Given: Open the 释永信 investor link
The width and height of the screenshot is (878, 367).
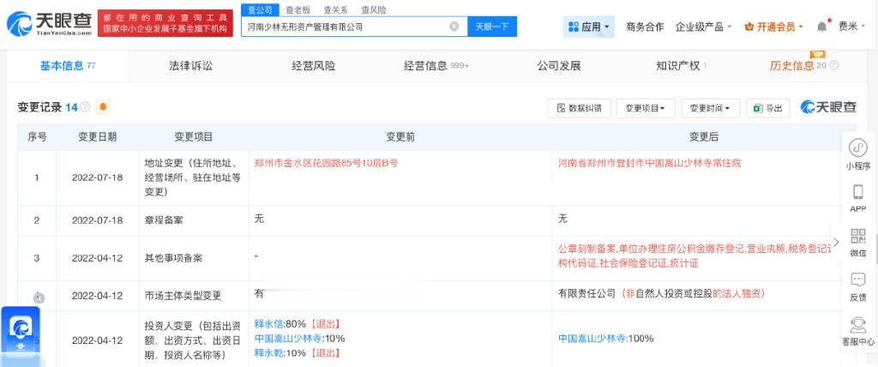Looking at the screenshot, I should (268, 324).
